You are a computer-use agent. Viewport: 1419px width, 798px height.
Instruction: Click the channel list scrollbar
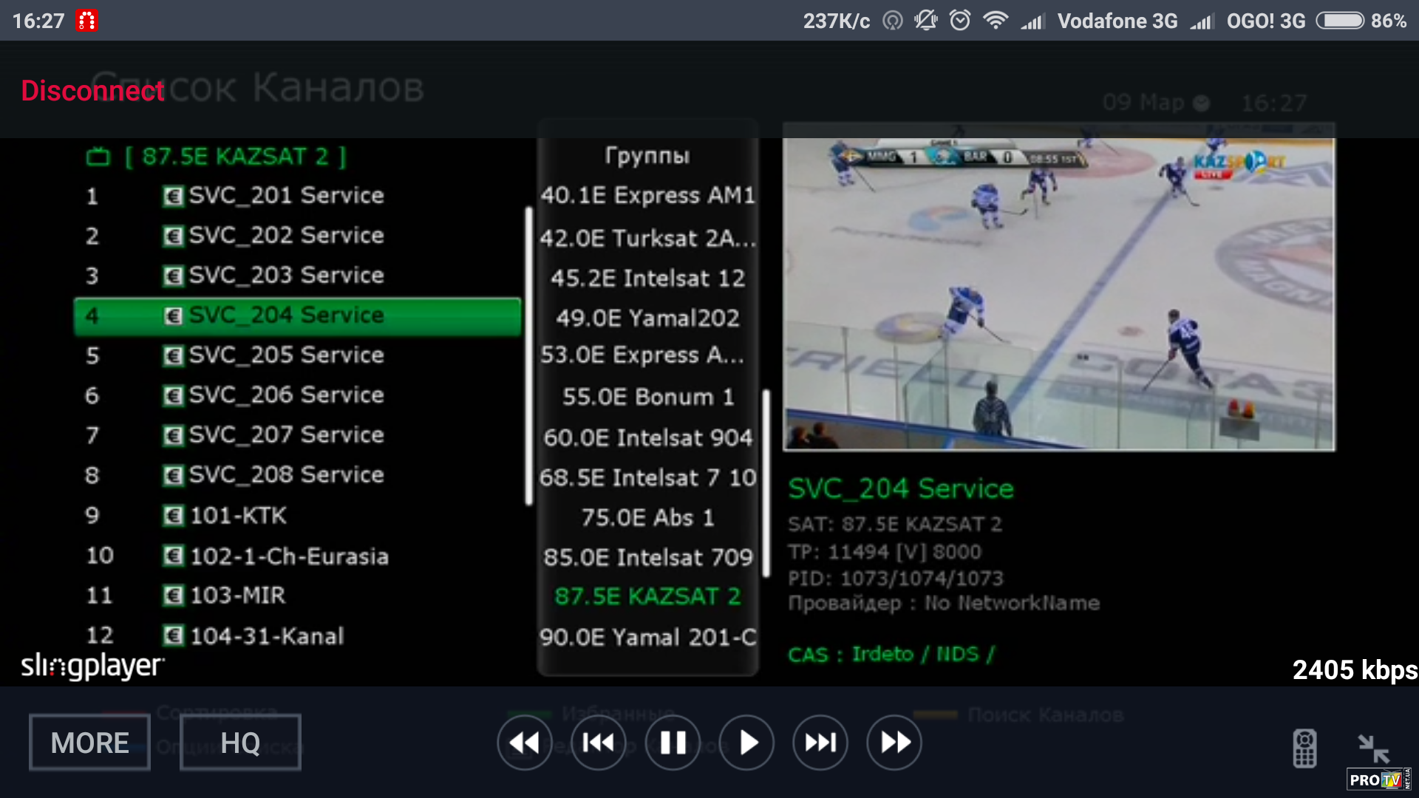(x=528, y=357)
